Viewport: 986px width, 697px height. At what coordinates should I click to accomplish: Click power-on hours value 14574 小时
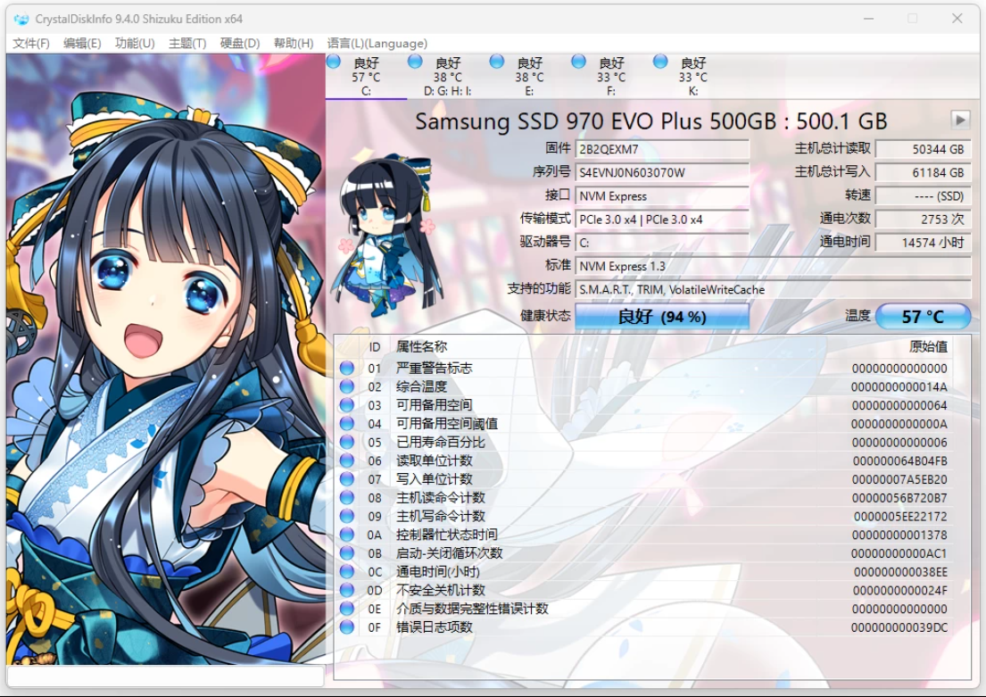coord(923,243)
